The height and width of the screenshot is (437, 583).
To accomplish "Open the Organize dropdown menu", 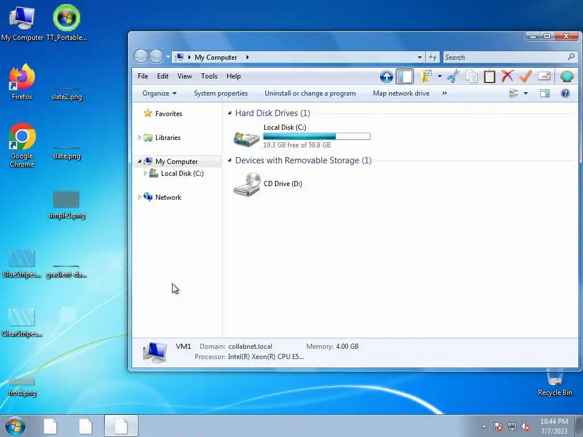I will [159, 93].
